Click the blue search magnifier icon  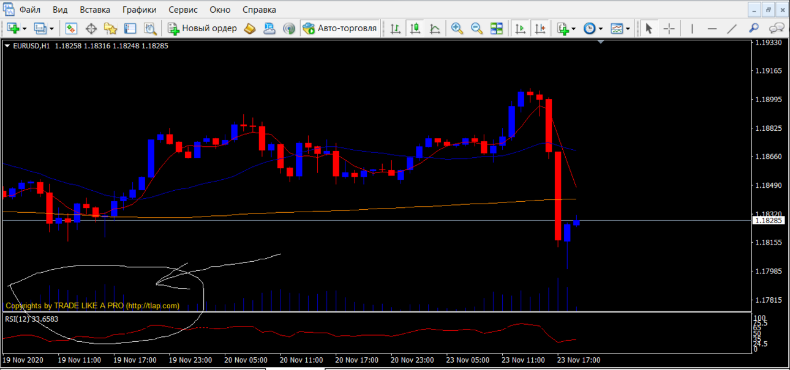754,28
